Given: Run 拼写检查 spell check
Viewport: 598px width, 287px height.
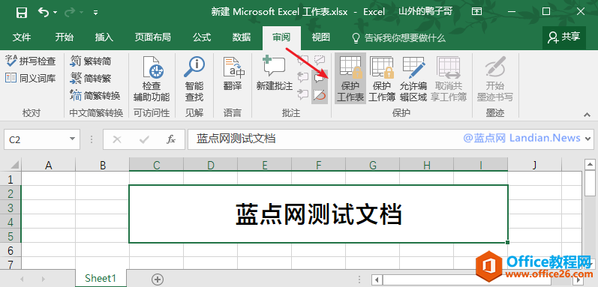Looking at the screenshot, I should coord(31,61).
